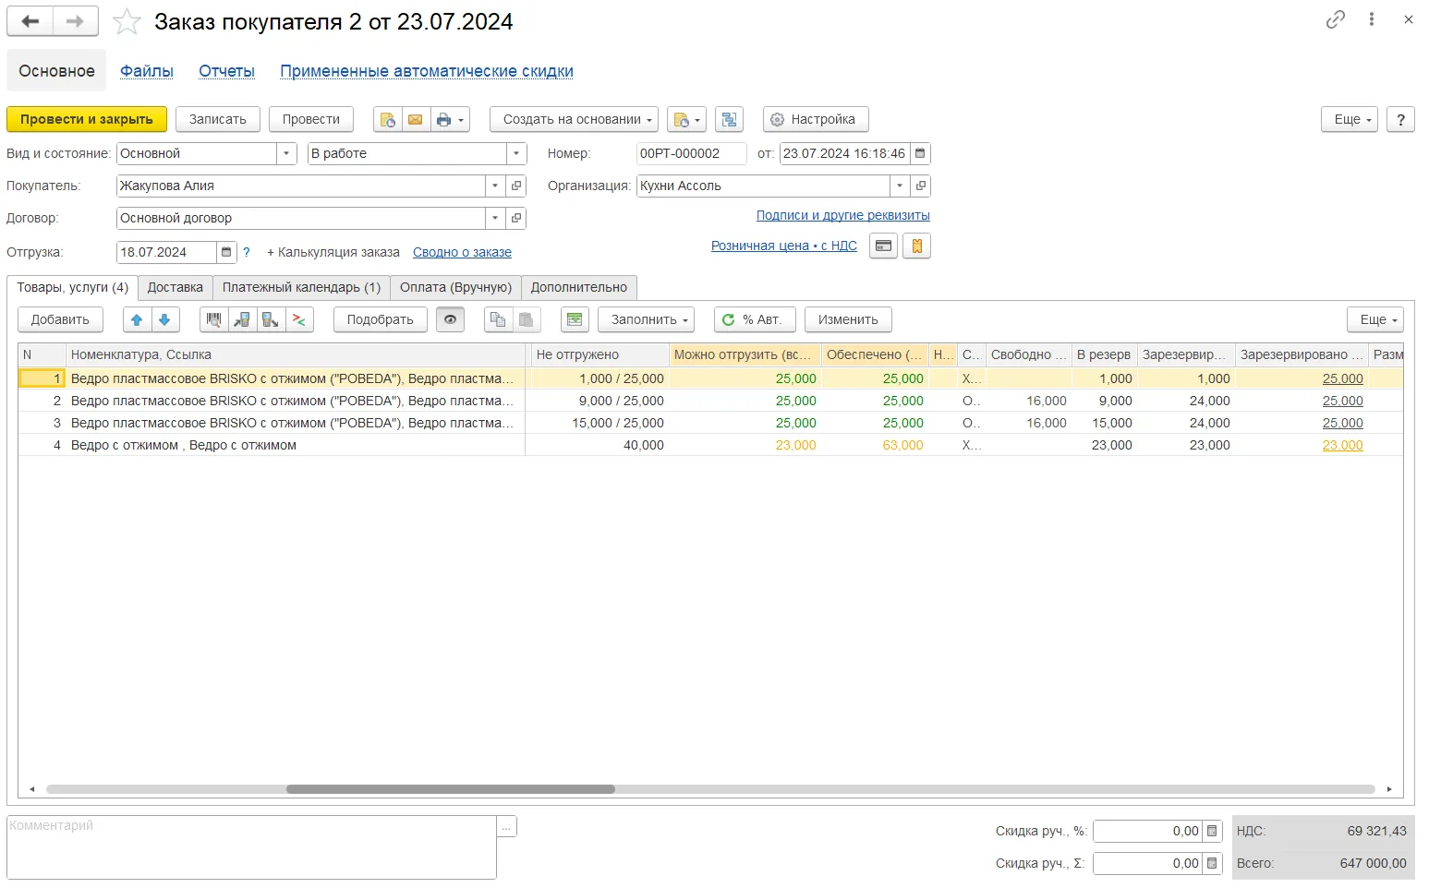Click the Записать button
The height and width of the screenshot is (888, 1429).
point(218,119)
